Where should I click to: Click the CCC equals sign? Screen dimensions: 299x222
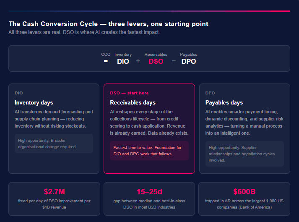tap(106, 61)
